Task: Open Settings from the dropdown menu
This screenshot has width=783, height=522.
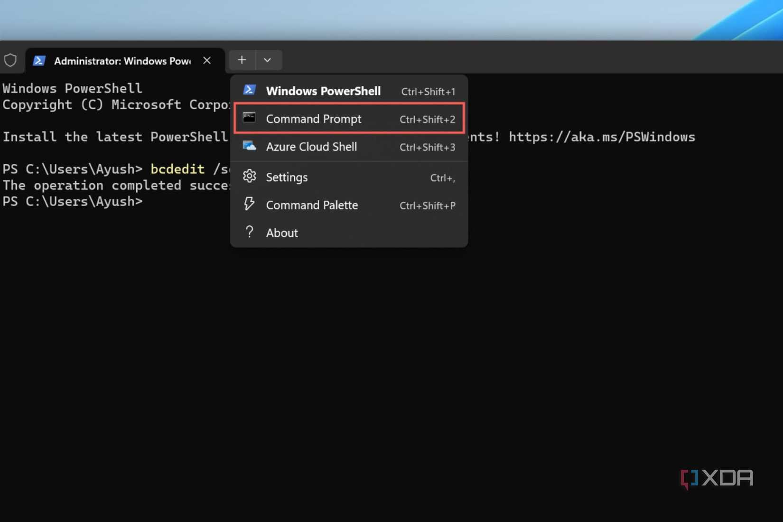Action: (x=287, y=177)
